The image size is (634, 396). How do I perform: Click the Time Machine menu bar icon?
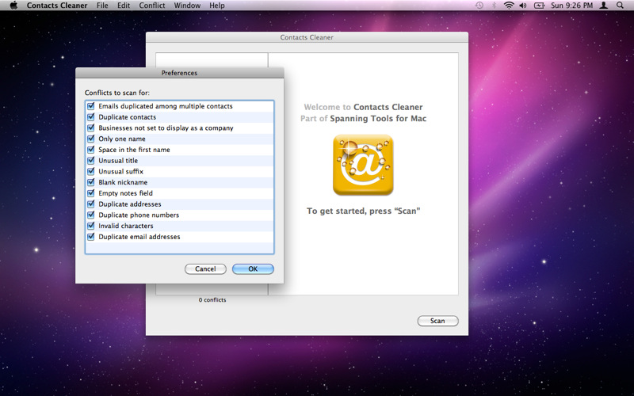click(479, 6)
